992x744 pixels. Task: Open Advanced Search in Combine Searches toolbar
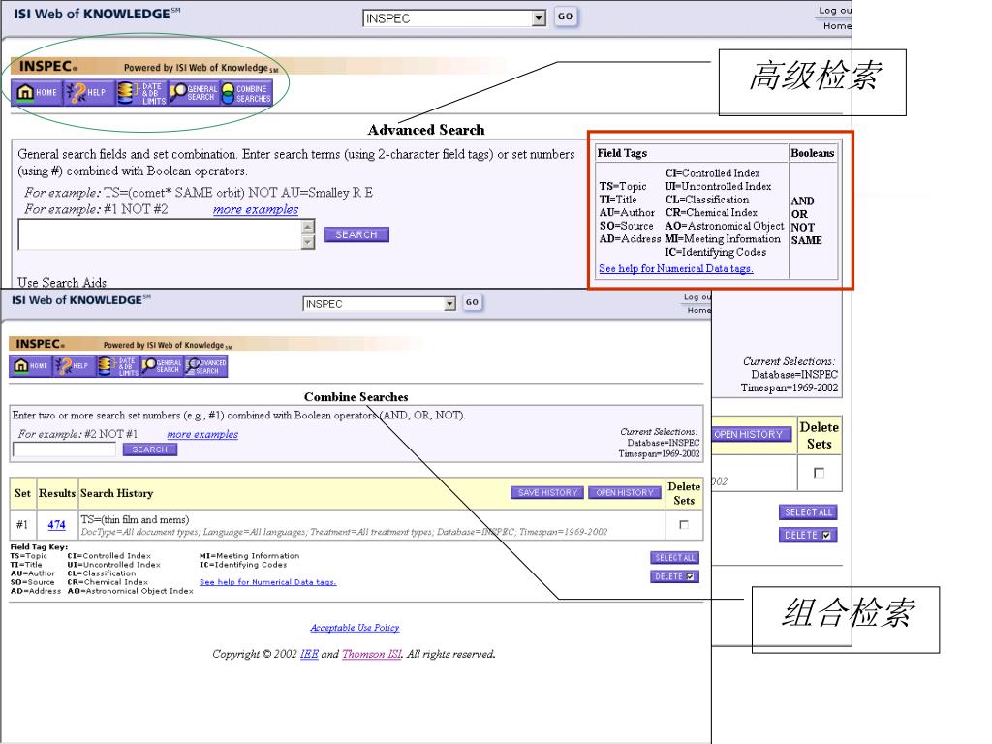click(x=205, y=365)
